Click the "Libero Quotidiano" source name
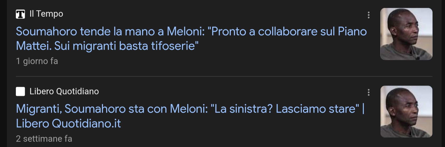445x147 pixels. tap(64, 91)
